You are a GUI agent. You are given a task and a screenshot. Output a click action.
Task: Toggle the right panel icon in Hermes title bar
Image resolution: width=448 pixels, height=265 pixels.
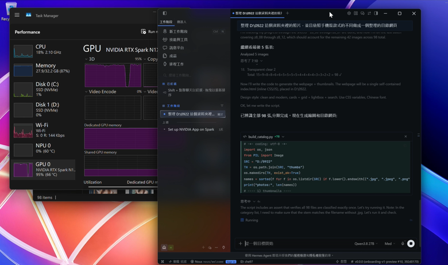tap(376, 13)
